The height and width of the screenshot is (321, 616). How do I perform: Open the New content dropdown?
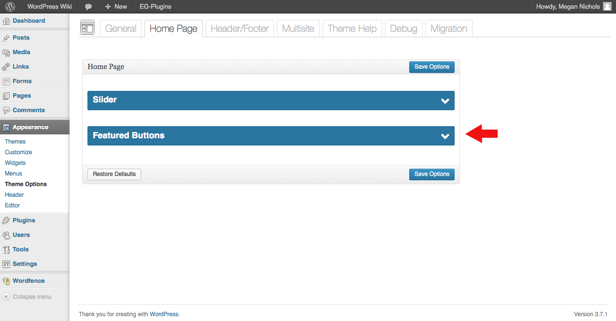pyautogui.click(x=116, y=7)
